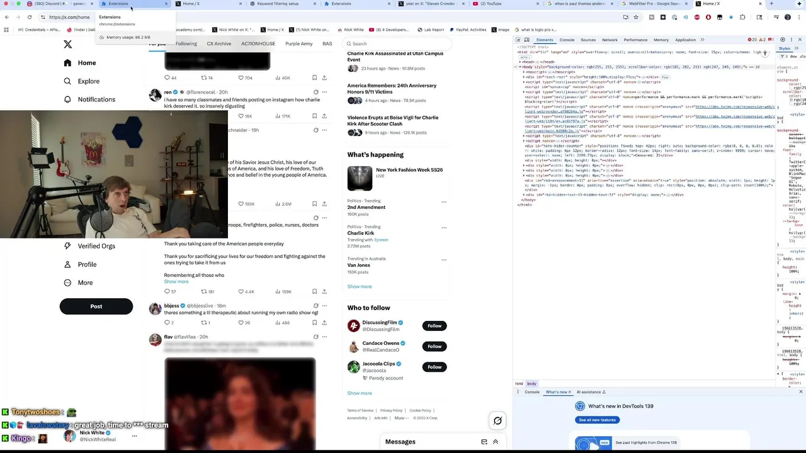The image size is (806, 453).
Task: Expand the react-root div node
Action: point(524,77)
